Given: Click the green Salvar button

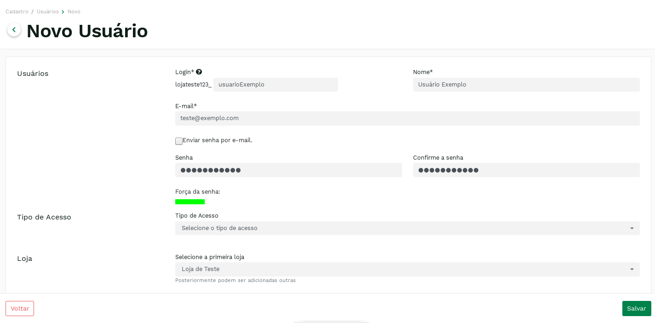Looking at the screenshot, I should [x=637, y=308].
